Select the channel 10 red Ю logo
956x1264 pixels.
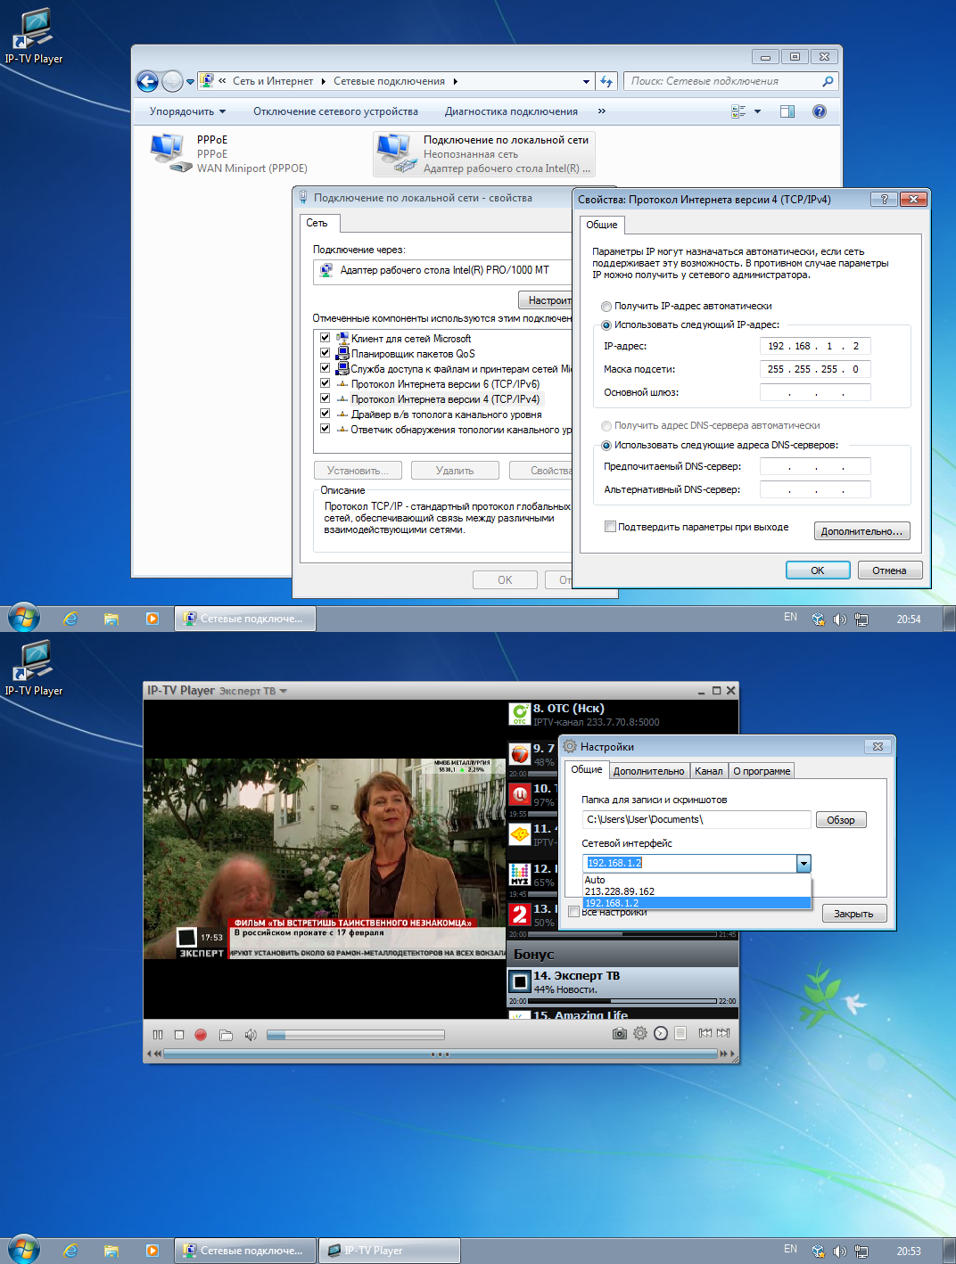520,794
